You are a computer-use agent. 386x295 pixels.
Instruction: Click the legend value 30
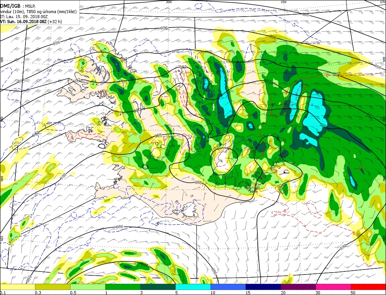tap(318, 293)
